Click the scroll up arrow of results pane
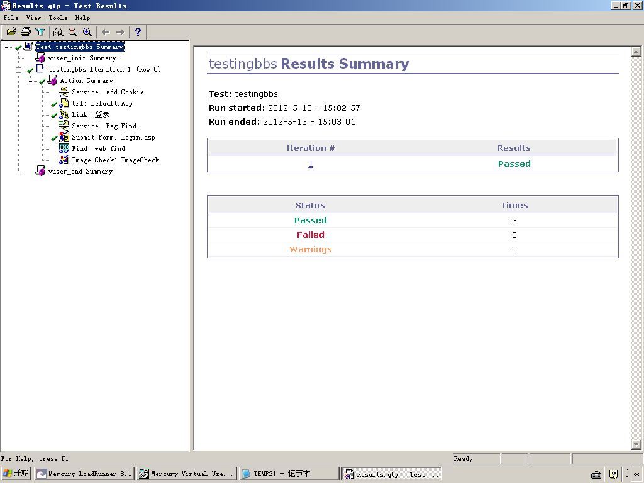Image resolution: width=644 pixels, height=483 pixels. (x=636, y=52)
